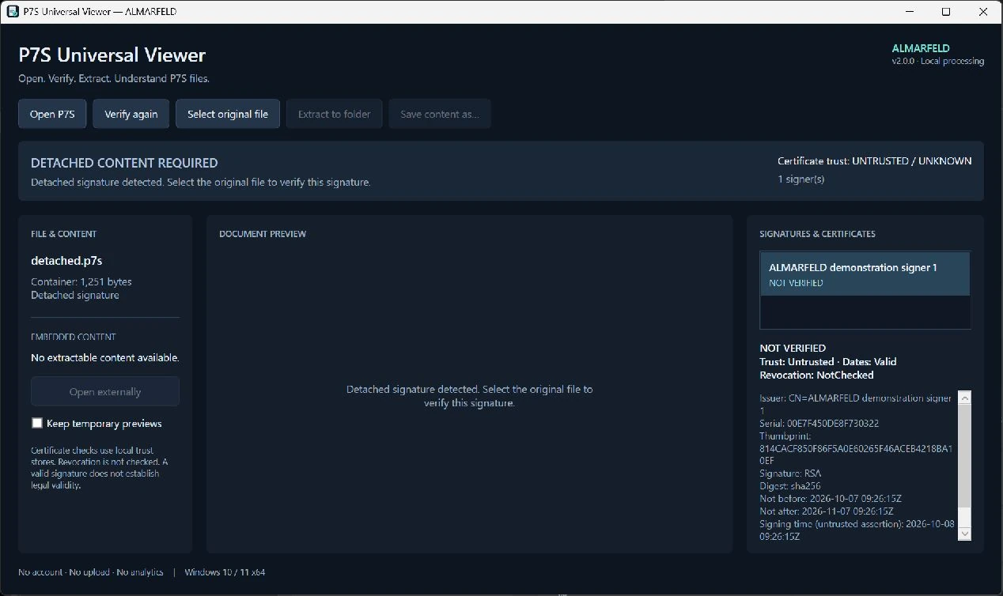Screen dimensions: 1003x596
Task: Click Not before: 2026-10-07 line
Action: click(831, 499)
